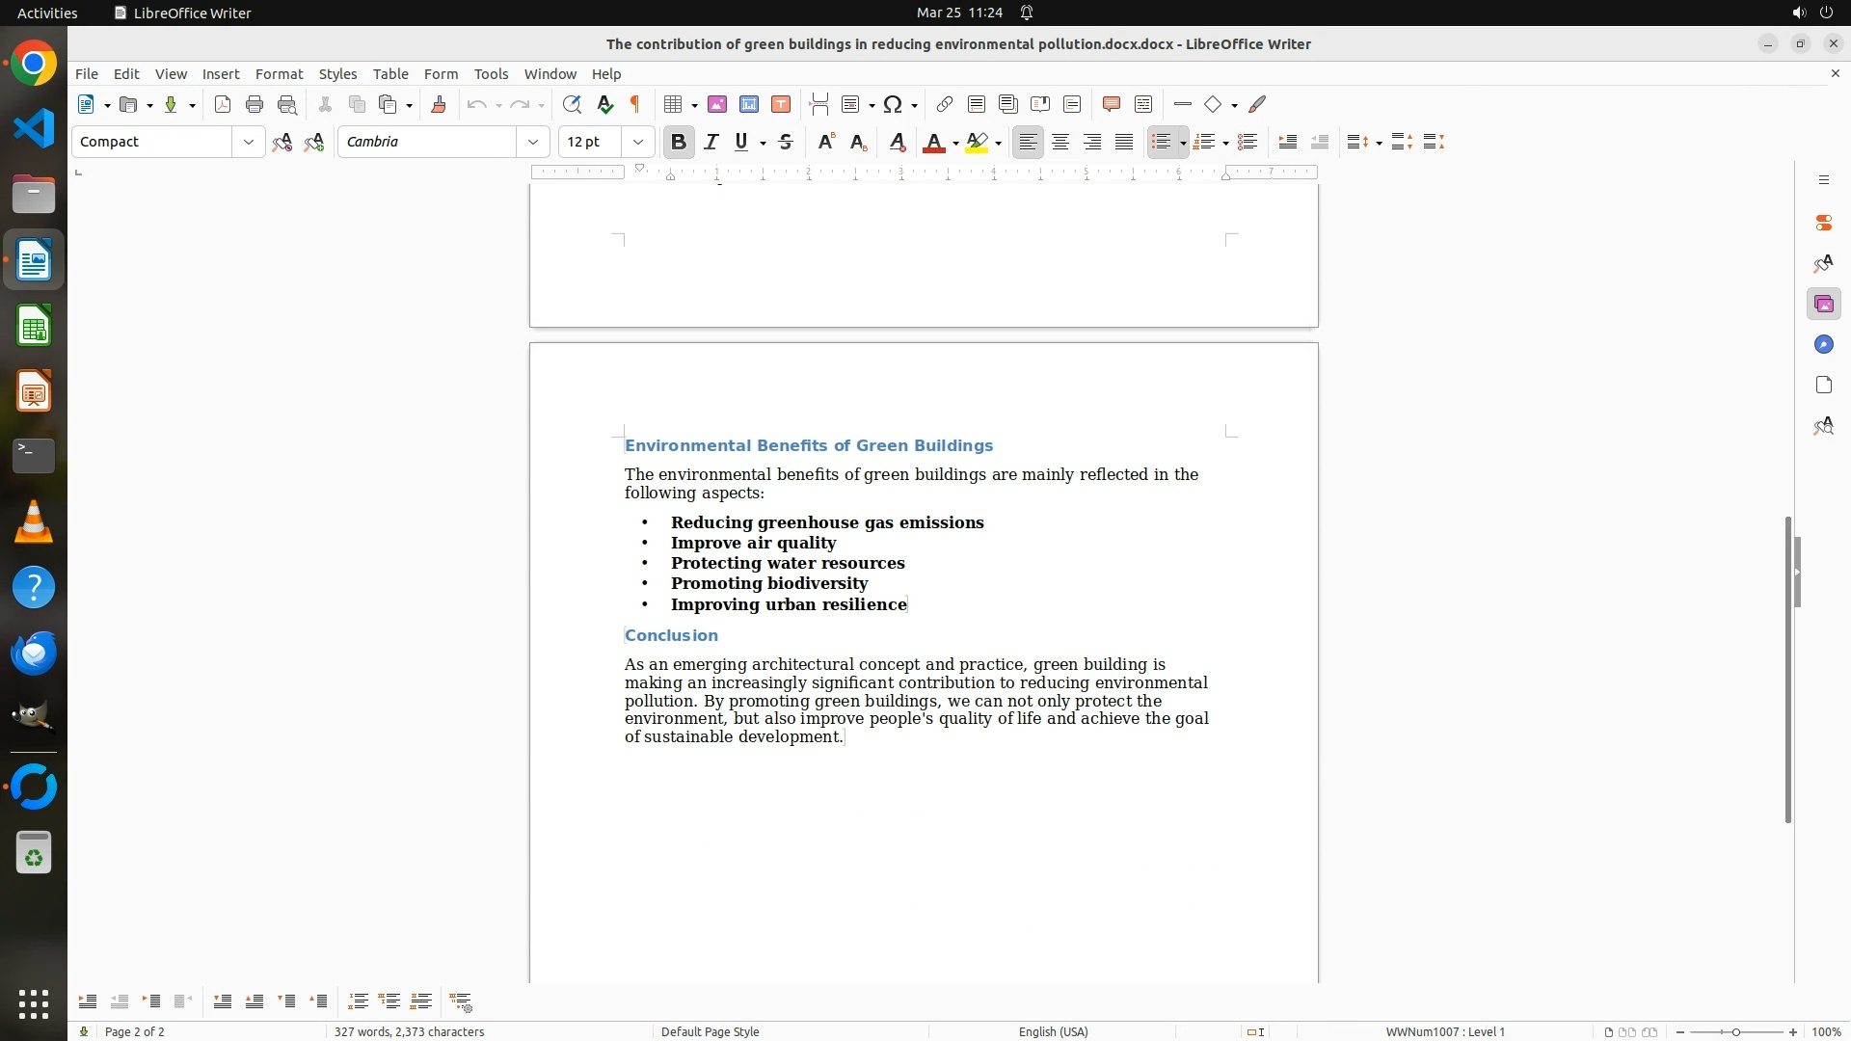Toggle formatting marks display

[635, 105]
